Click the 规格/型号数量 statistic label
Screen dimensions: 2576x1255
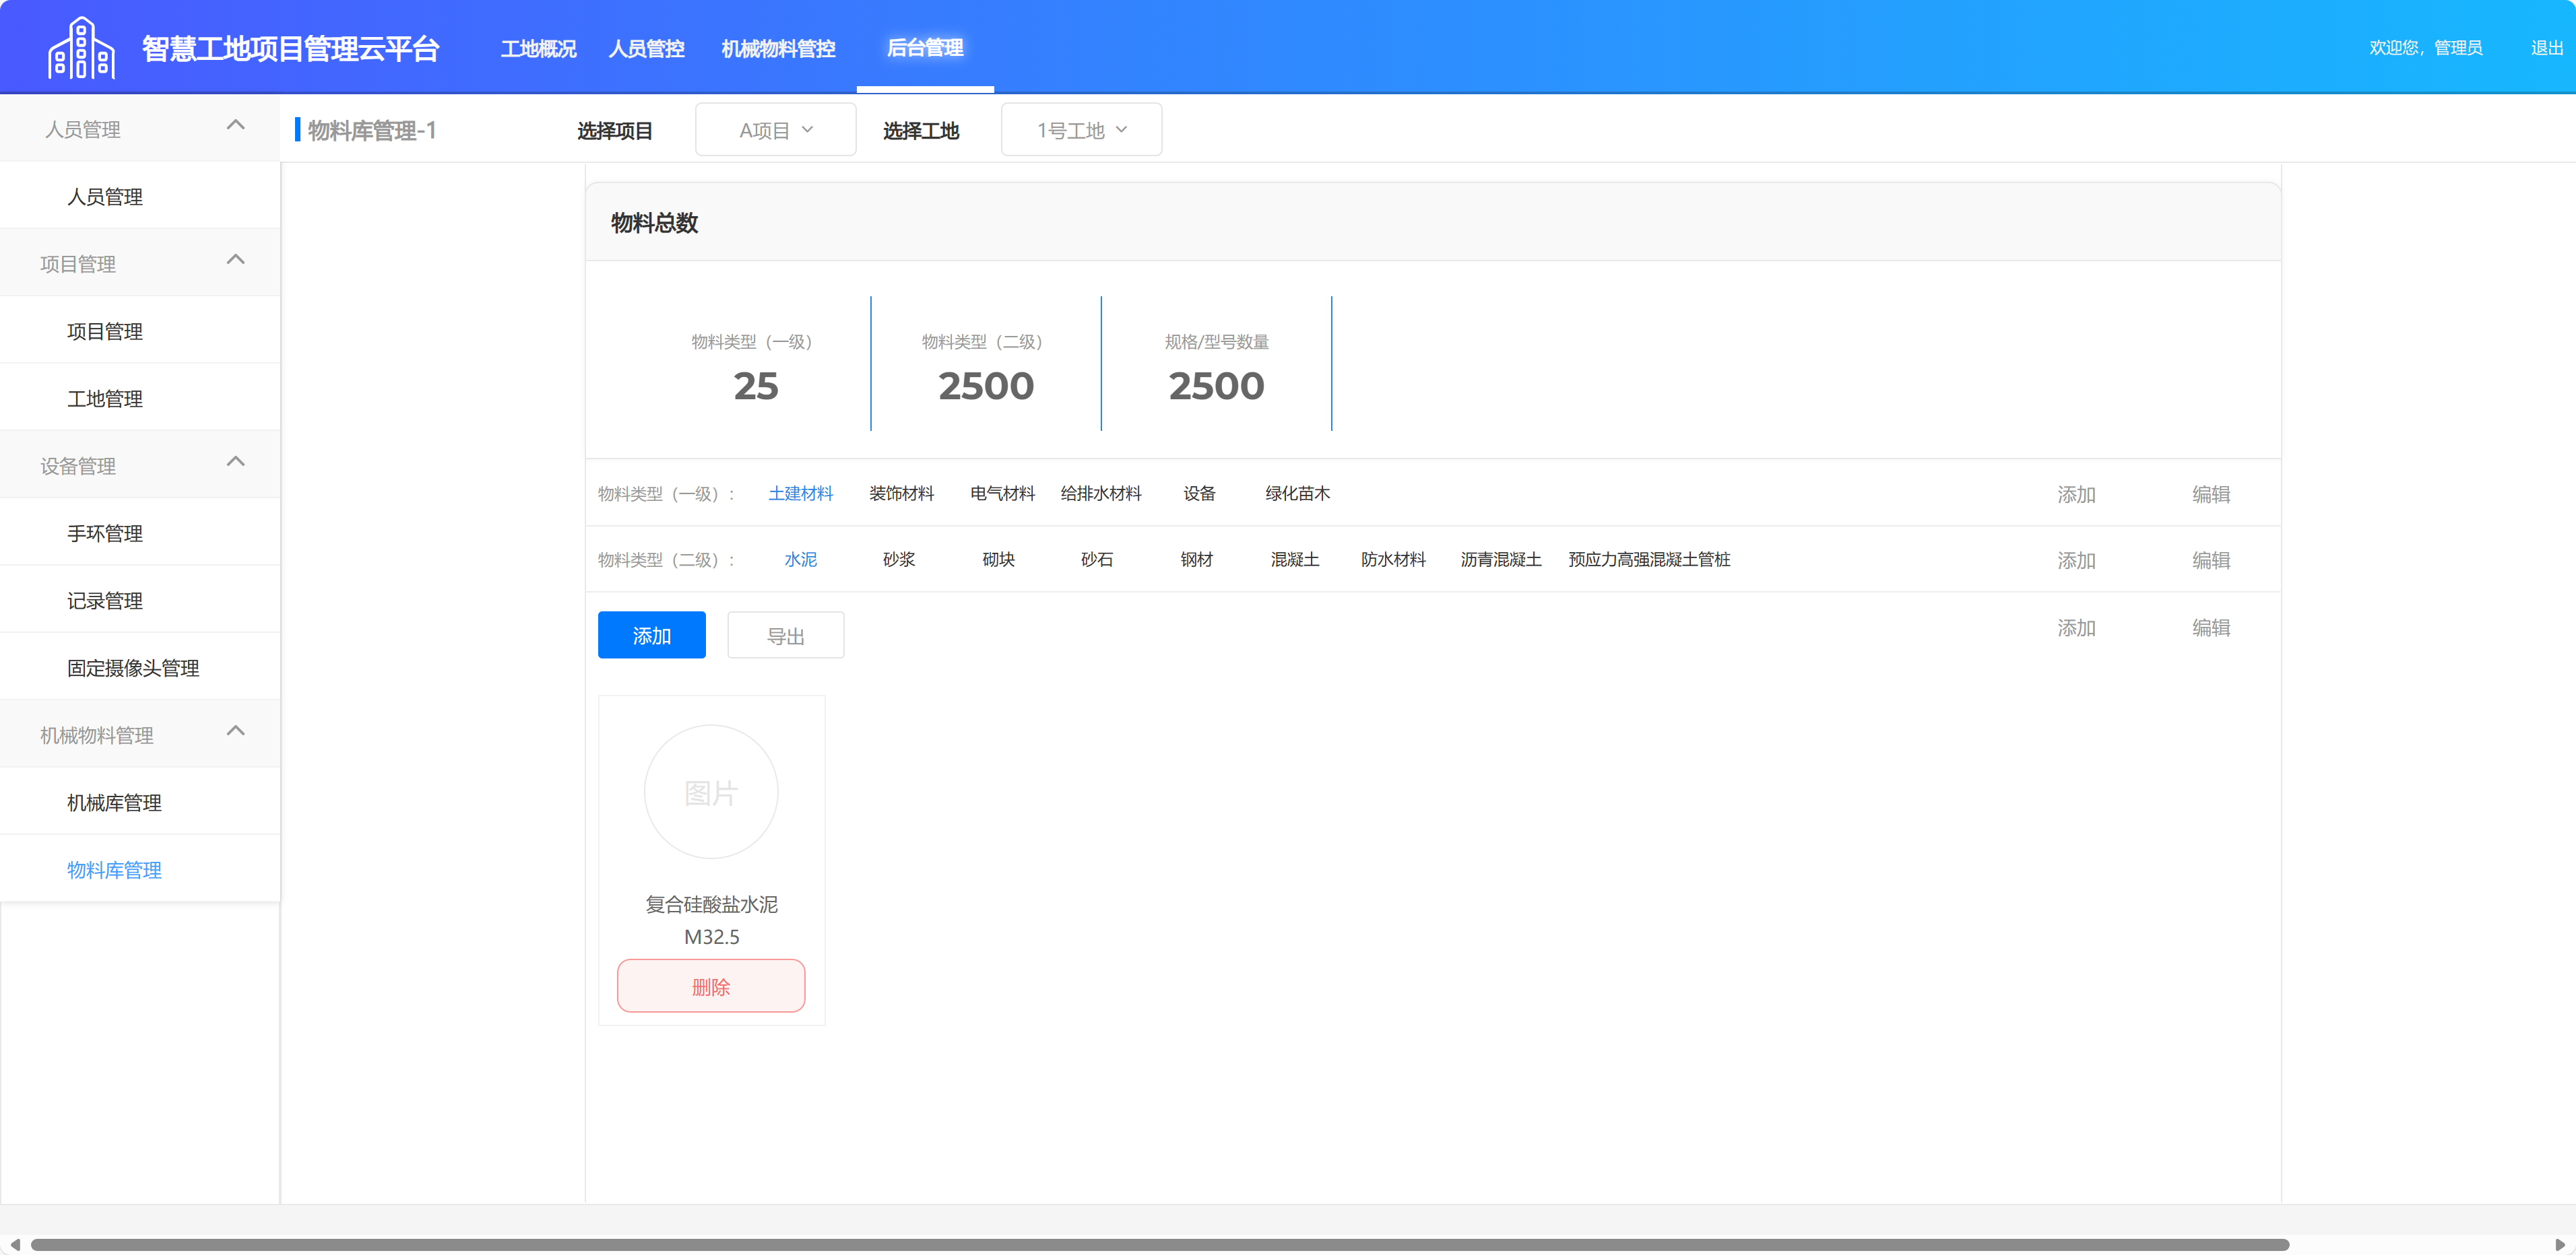1216,342
